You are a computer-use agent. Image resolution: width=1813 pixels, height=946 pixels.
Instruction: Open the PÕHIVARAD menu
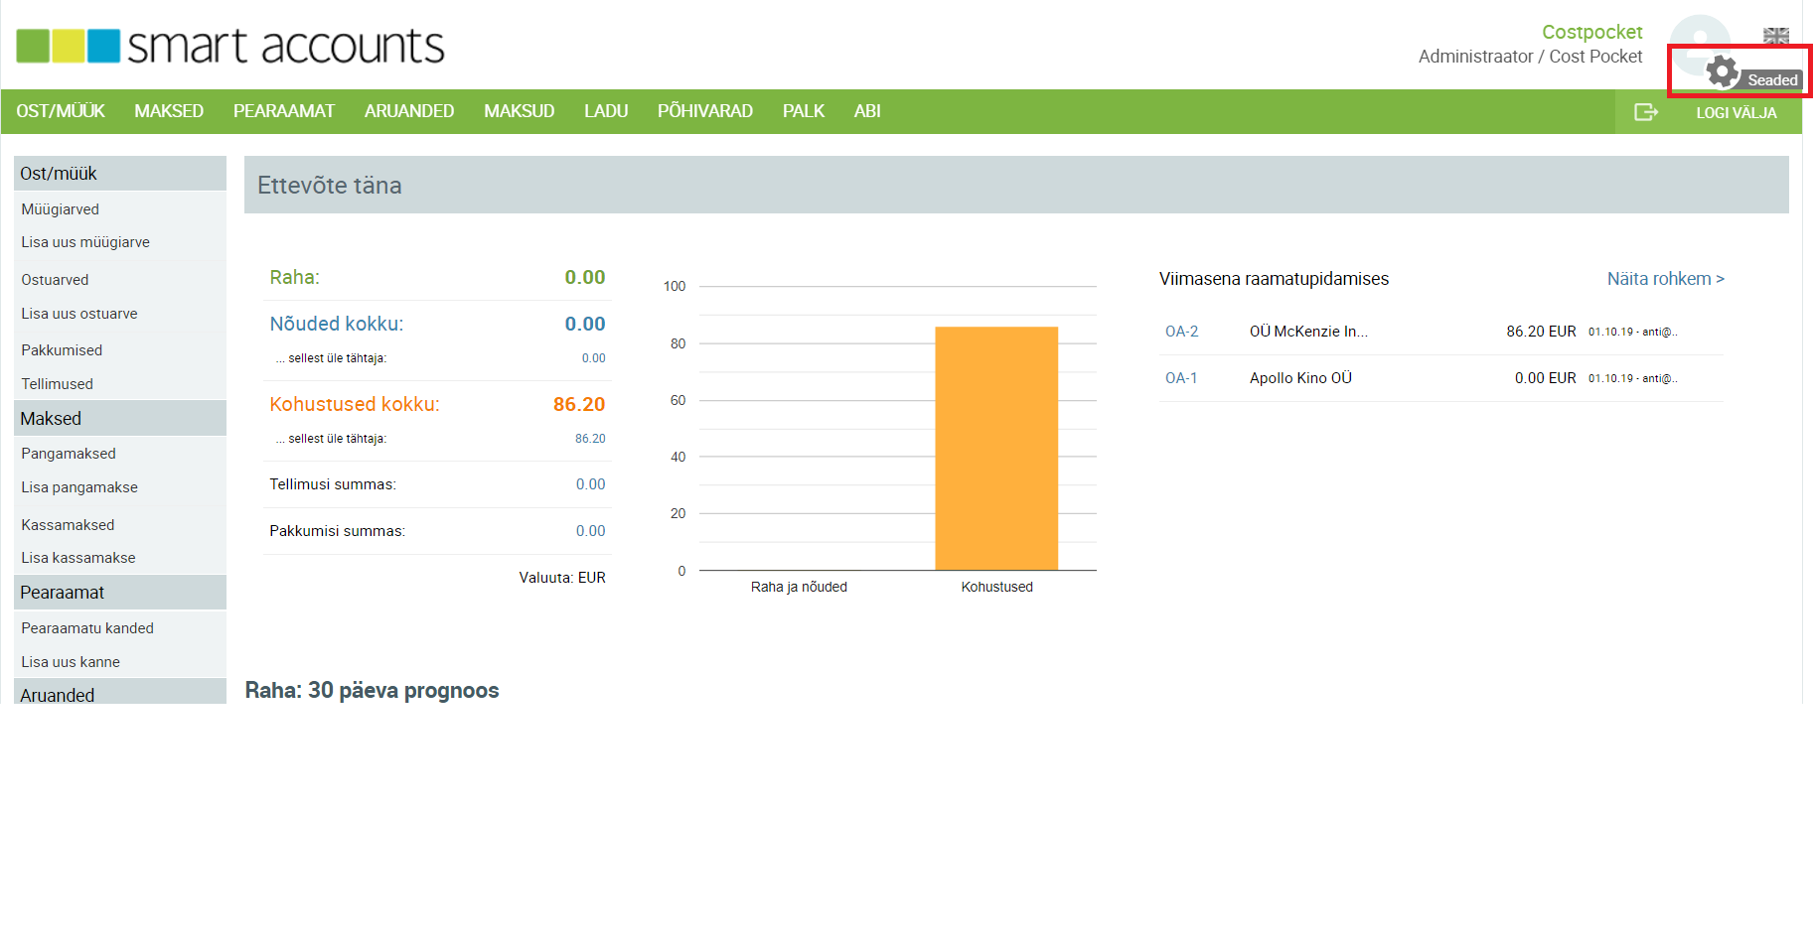click(705, 111)
